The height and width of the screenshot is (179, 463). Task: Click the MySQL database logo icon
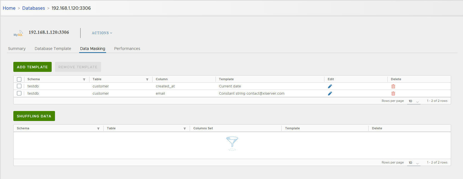click(19, 33)
